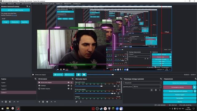Stop media source playback
The image size is (197, 111).
click(84, 75)
